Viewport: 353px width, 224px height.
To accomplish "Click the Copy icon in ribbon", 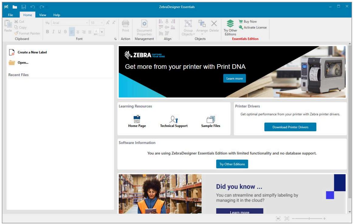I will [x=16, y=27].
